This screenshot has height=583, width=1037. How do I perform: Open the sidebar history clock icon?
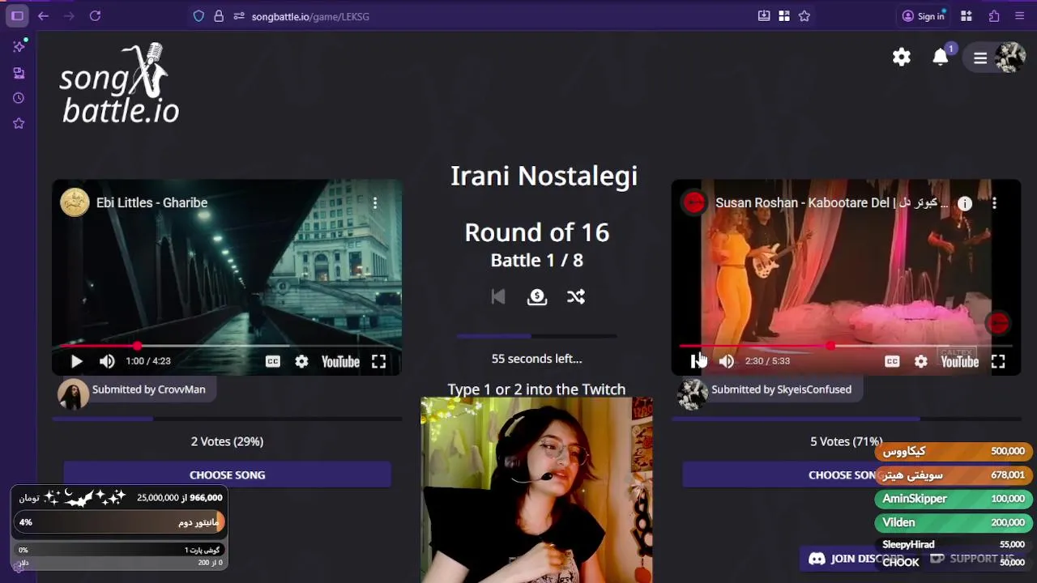pyautogui.click(x=19, y=98)
